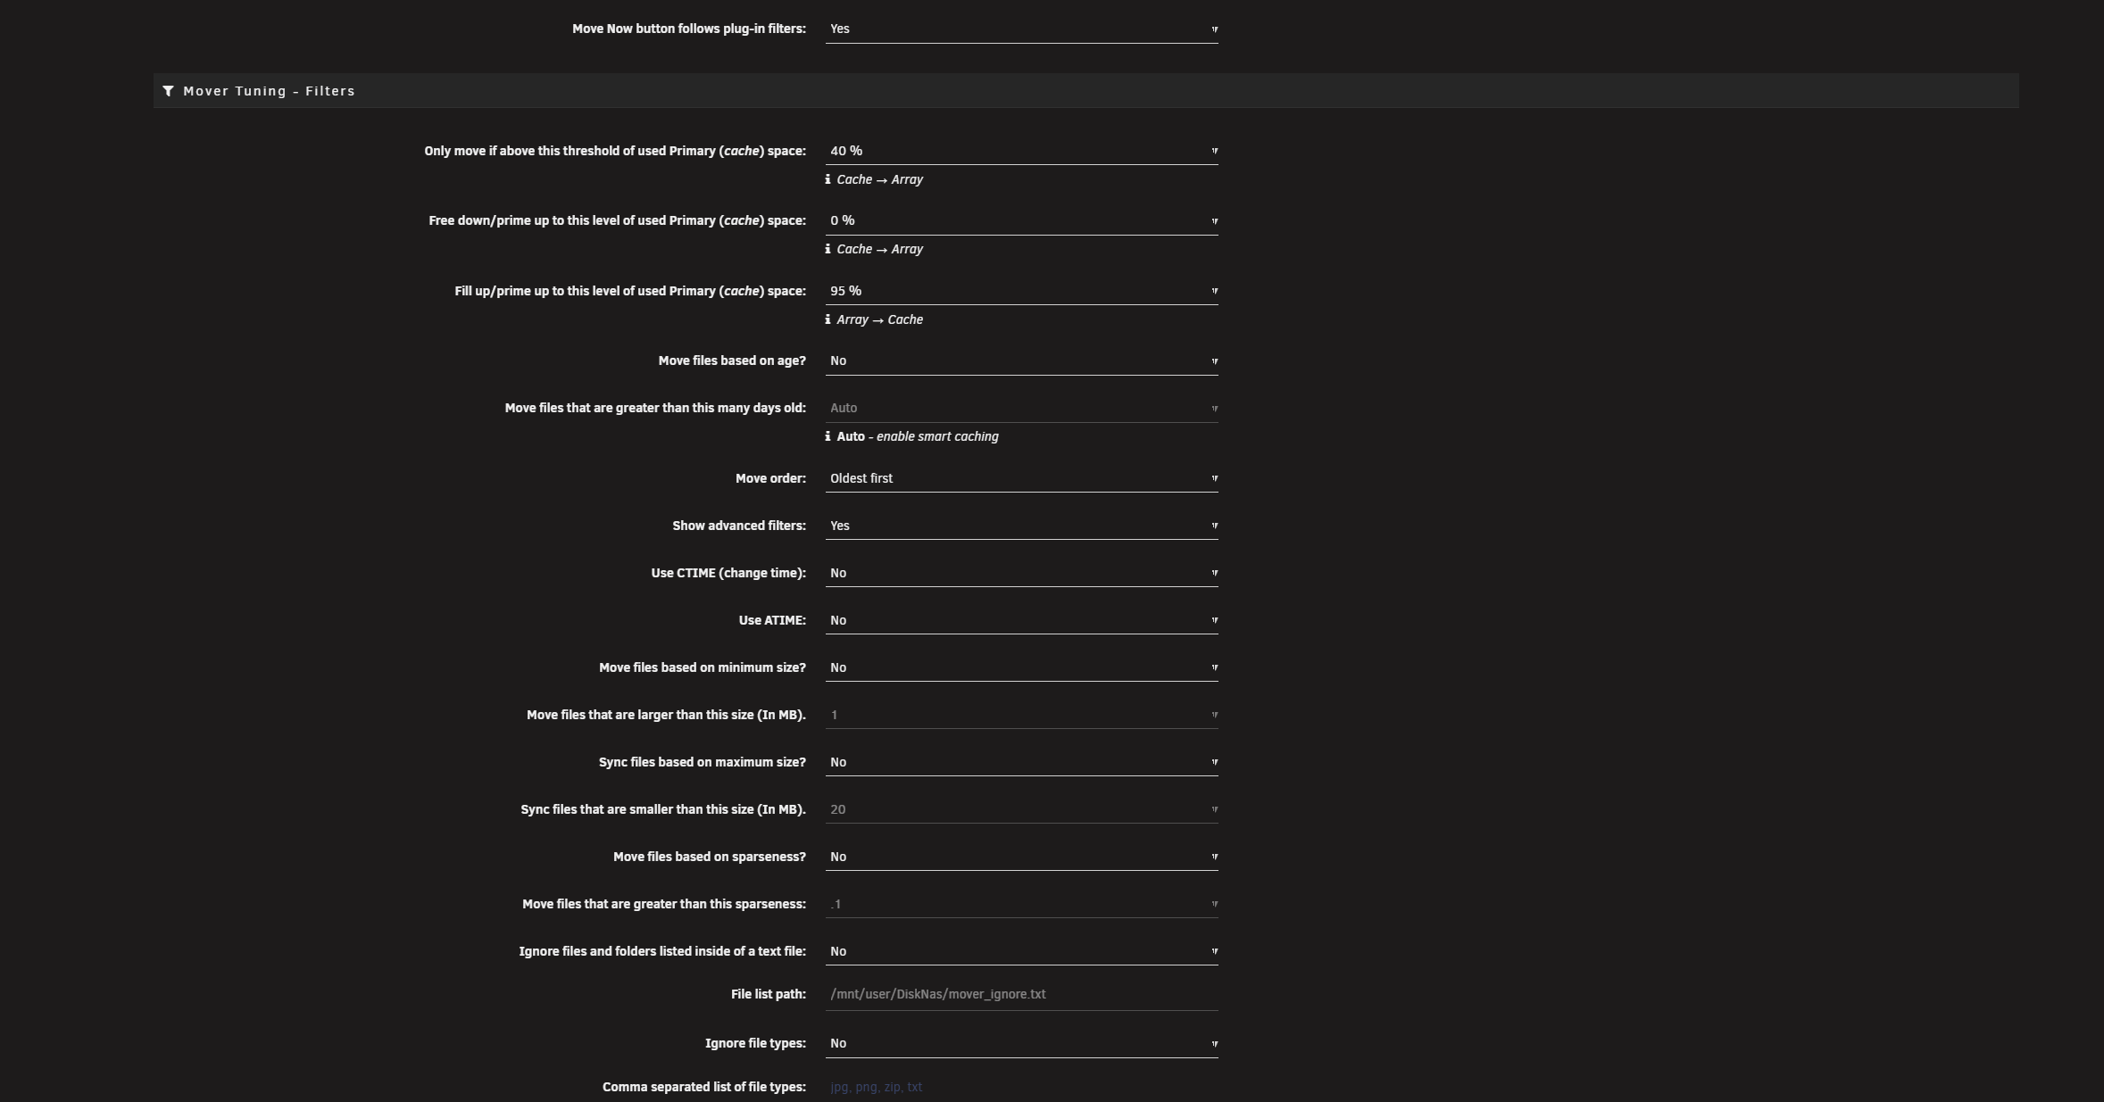
Task: Open the days old Auto dropdown
Action: click(1021, 408)
